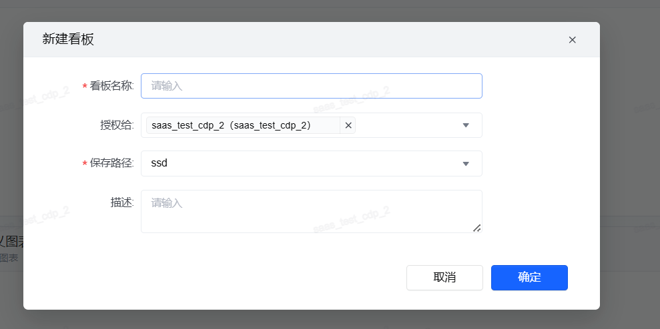Screen dimensions: 660x329
Task: Focus the 描述 text area
Action: click(311, 211)
